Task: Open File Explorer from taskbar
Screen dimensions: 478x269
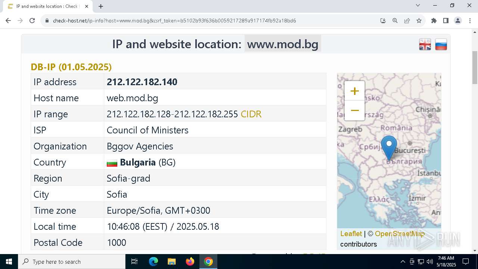Action: (171, 262)
